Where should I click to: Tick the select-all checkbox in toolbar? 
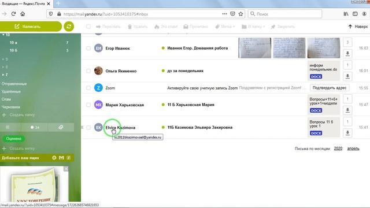88,27
